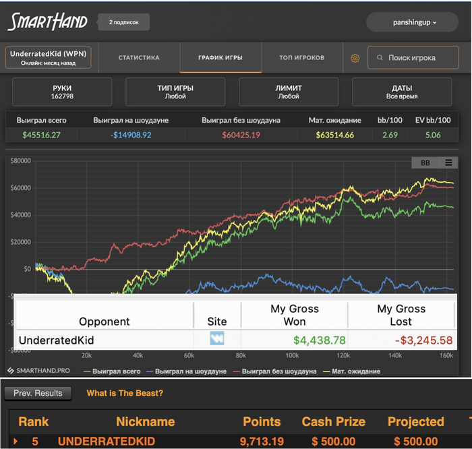
Task: Open the chart hamburger menu icon
Action: 448,162
